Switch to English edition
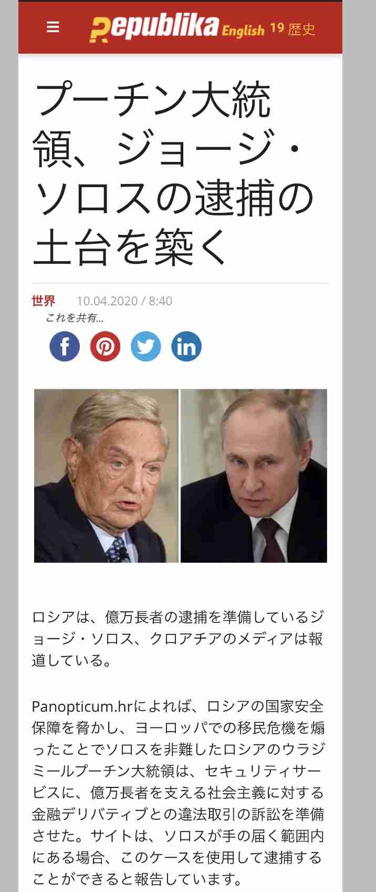376x892 pixels. click(x=243, y=30)
